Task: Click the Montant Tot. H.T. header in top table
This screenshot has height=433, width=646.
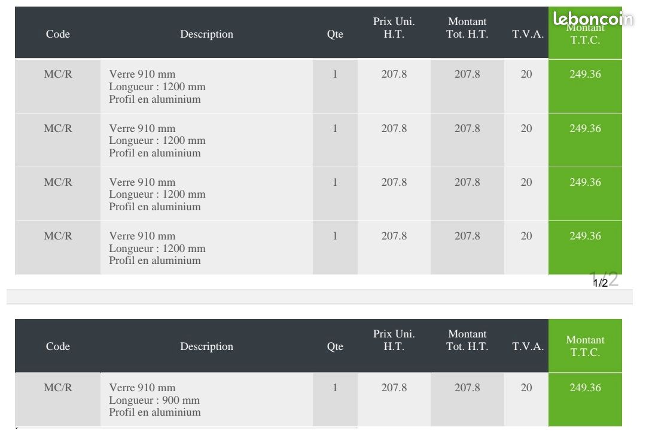Action: tap(467, 27)
